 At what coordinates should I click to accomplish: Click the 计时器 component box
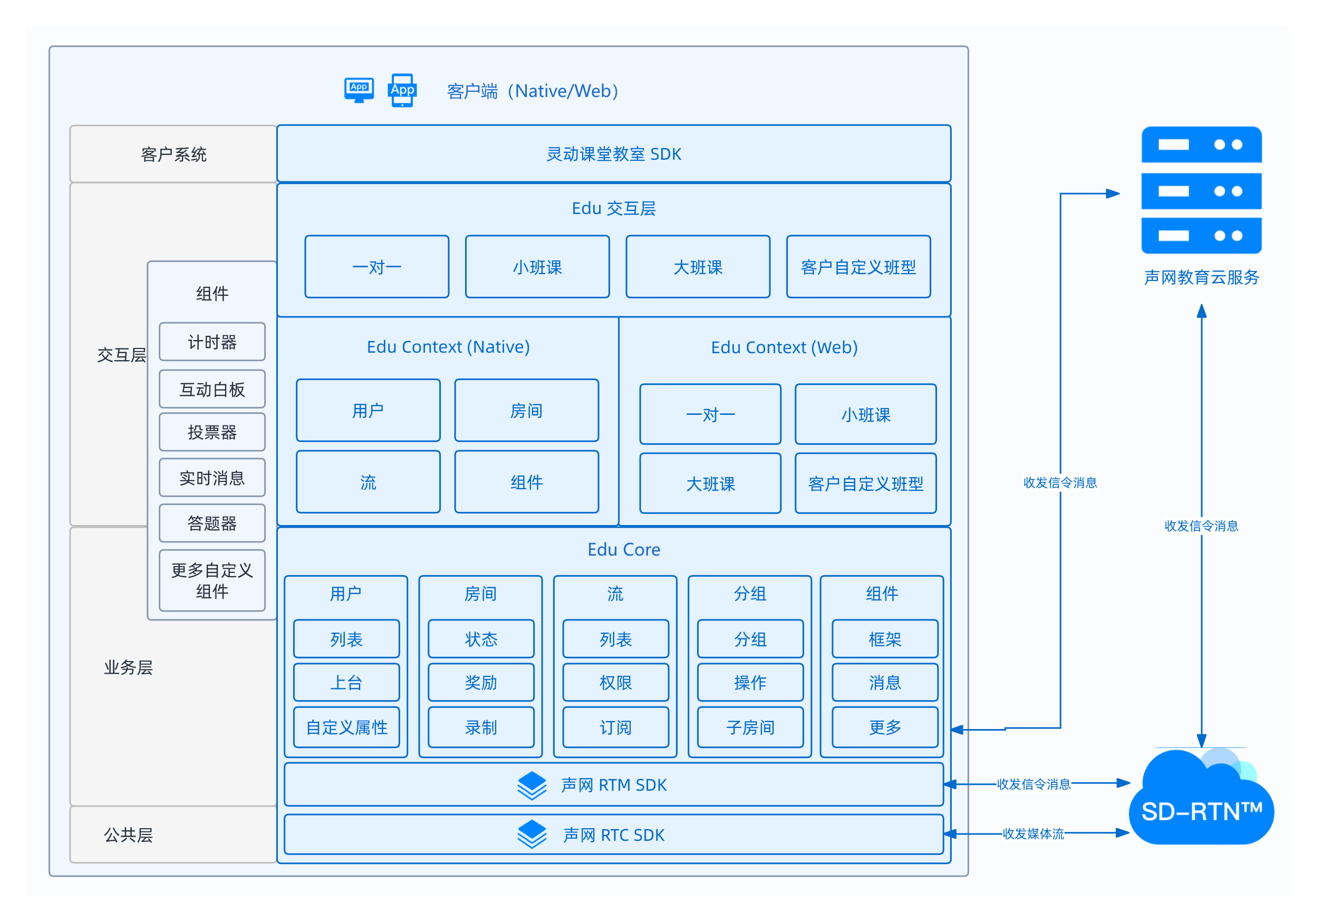click(212, 342)
